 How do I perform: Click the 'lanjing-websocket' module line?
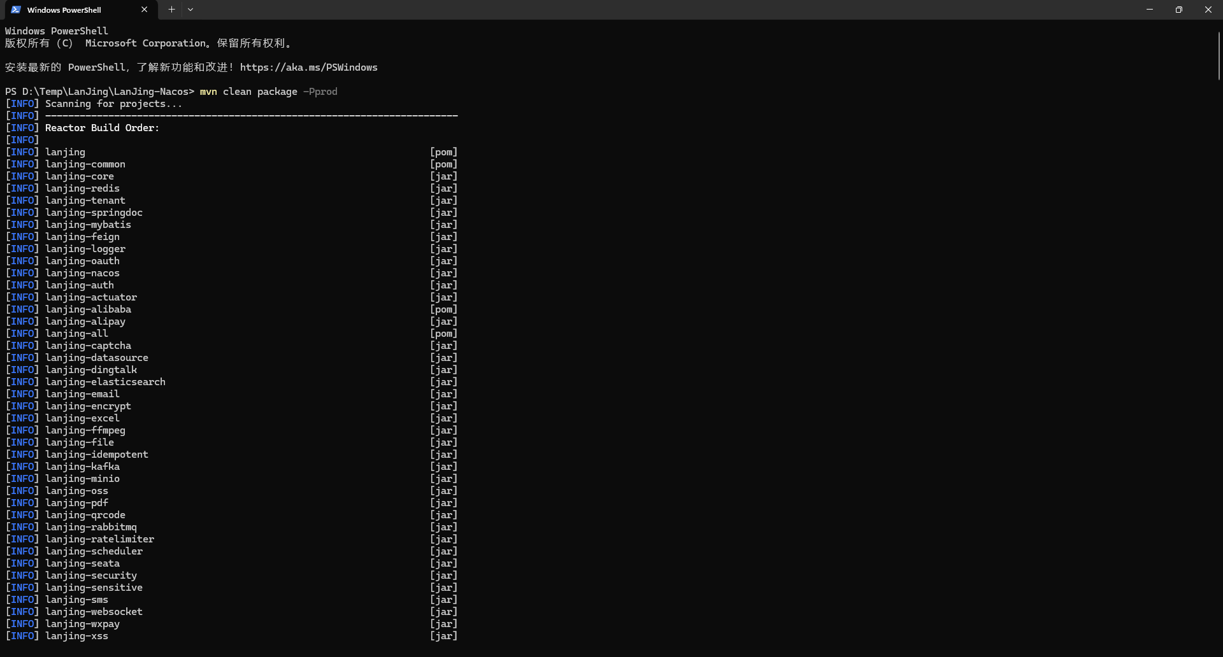[x=94, y=612]
